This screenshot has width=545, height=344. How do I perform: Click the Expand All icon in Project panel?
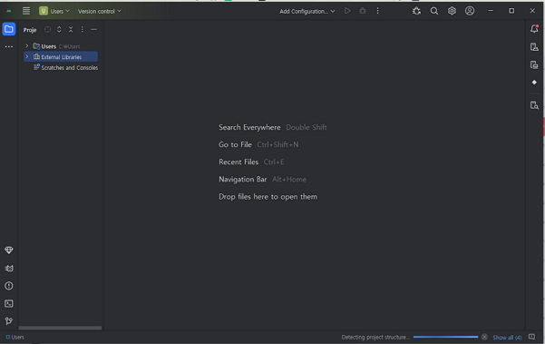pyautogui.click(x=59, y=30)
